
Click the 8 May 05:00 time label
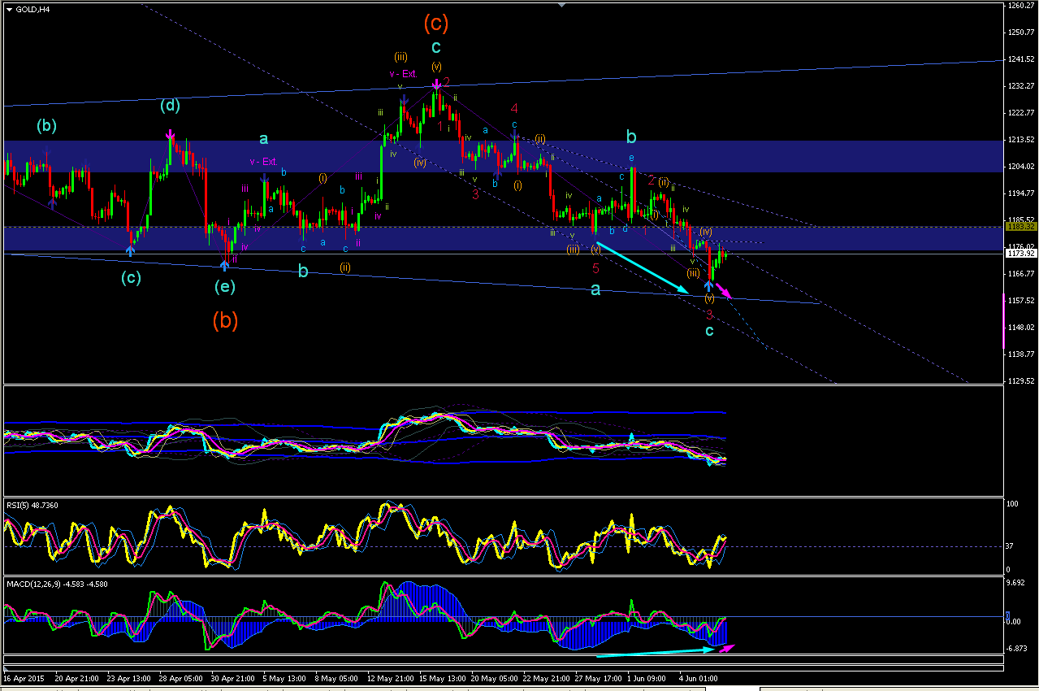[x=337, y=676]
